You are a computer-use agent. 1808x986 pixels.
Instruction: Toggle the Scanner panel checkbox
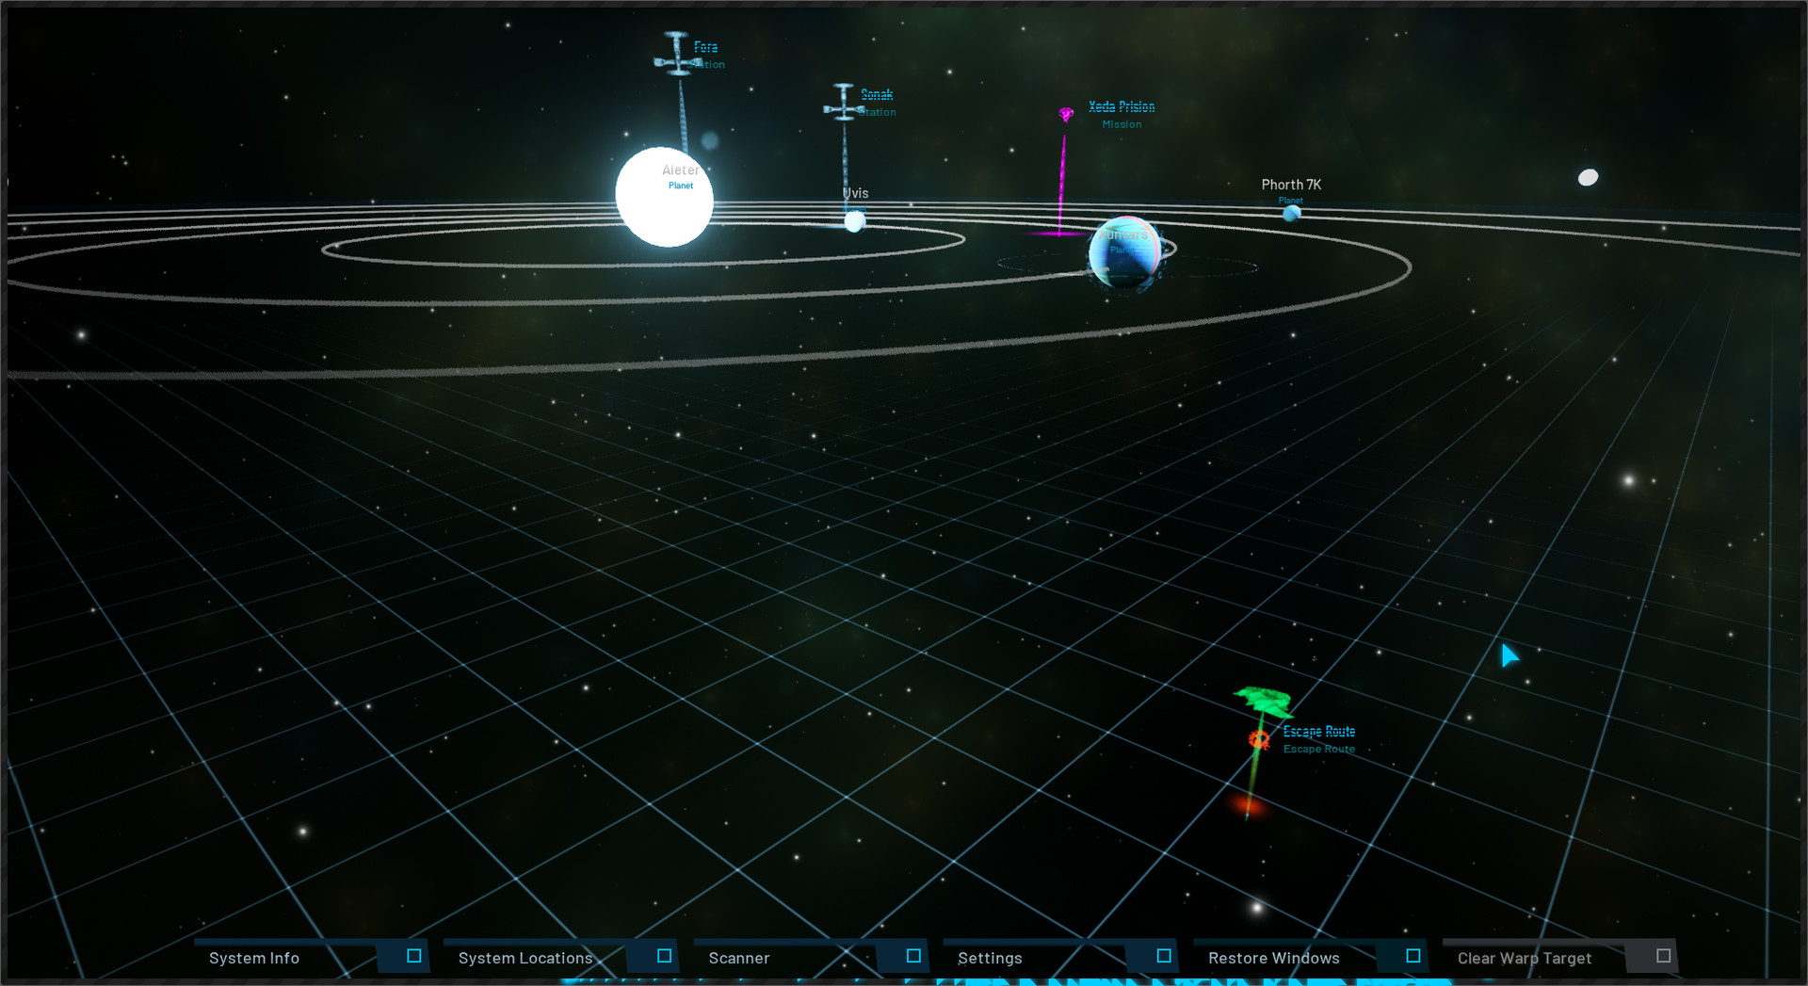coord(911,956)
